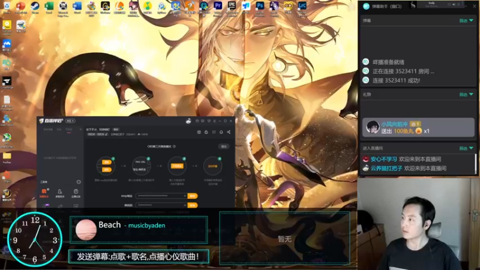Open the PowerPoint desktop shortcut
480x270 pixels.
(x=20, y=7)
